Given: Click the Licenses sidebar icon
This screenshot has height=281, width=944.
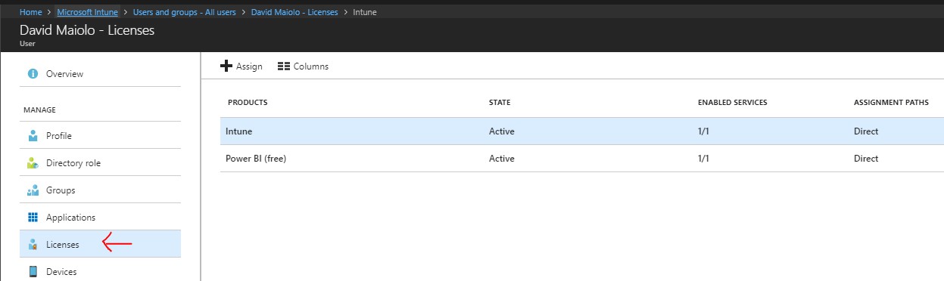Looking at the screenshot, I should [x=33, y=245].
